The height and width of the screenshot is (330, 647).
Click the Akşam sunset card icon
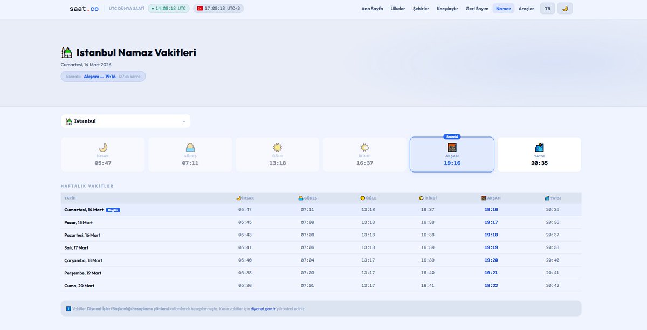pyautogui.click(x=452, y=147)
